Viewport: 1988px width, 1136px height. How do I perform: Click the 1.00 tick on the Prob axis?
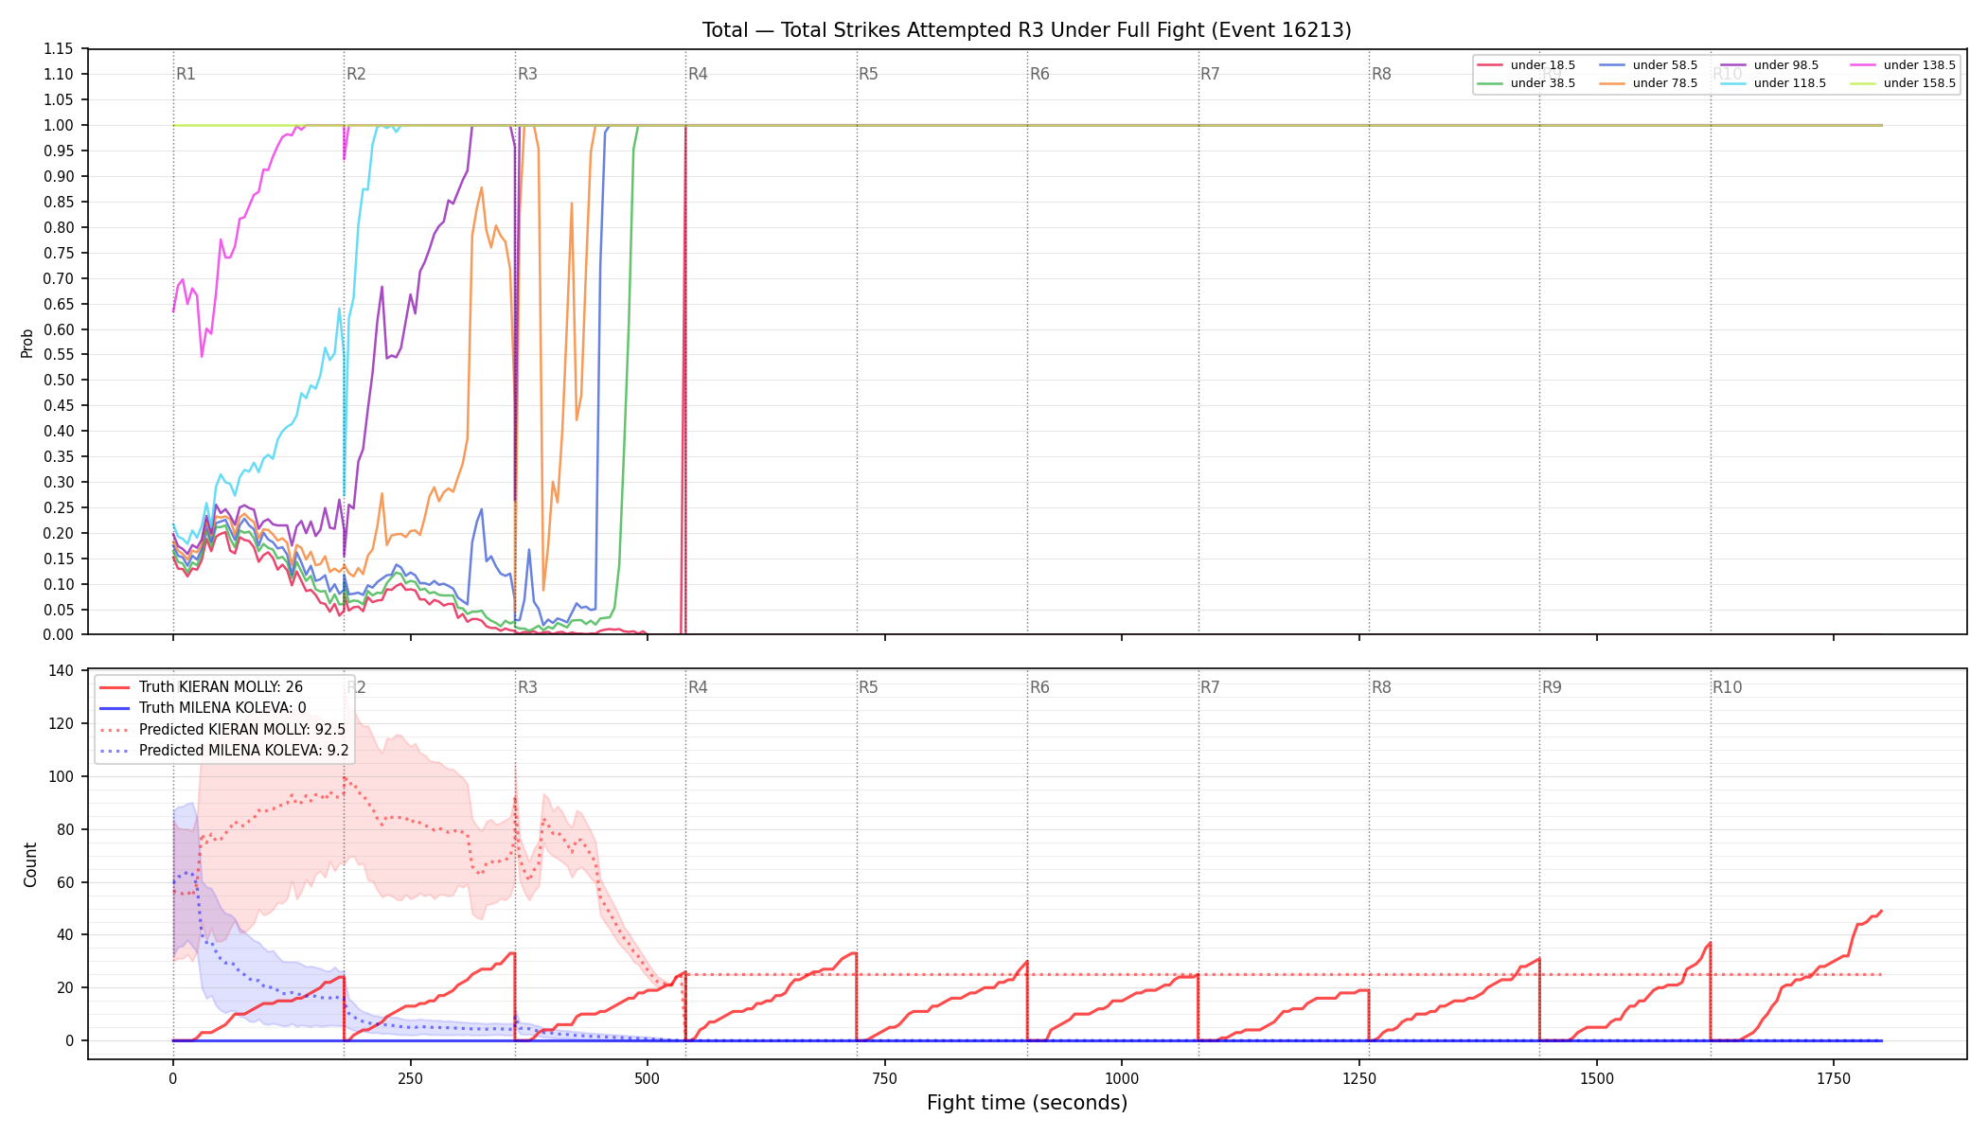point(59,125)
